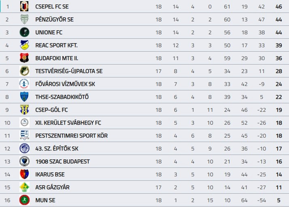The image size is (289, 207).
Task: Select the Fővárosi Vízművek SK badge
Action: tap(24, 84)
